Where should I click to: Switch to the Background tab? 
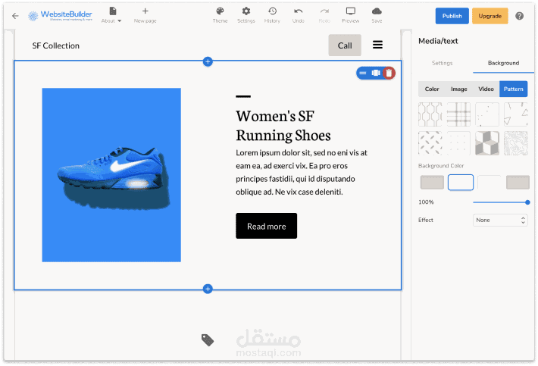coord(503,63)
